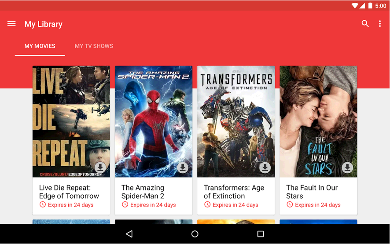This screenshot has height=244, width=390.
Task: Tap the battery status icon
Action: click(x=370, y=5)
